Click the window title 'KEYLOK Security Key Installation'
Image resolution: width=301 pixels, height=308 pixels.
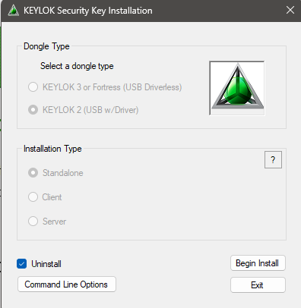click(x=88, y=11)
